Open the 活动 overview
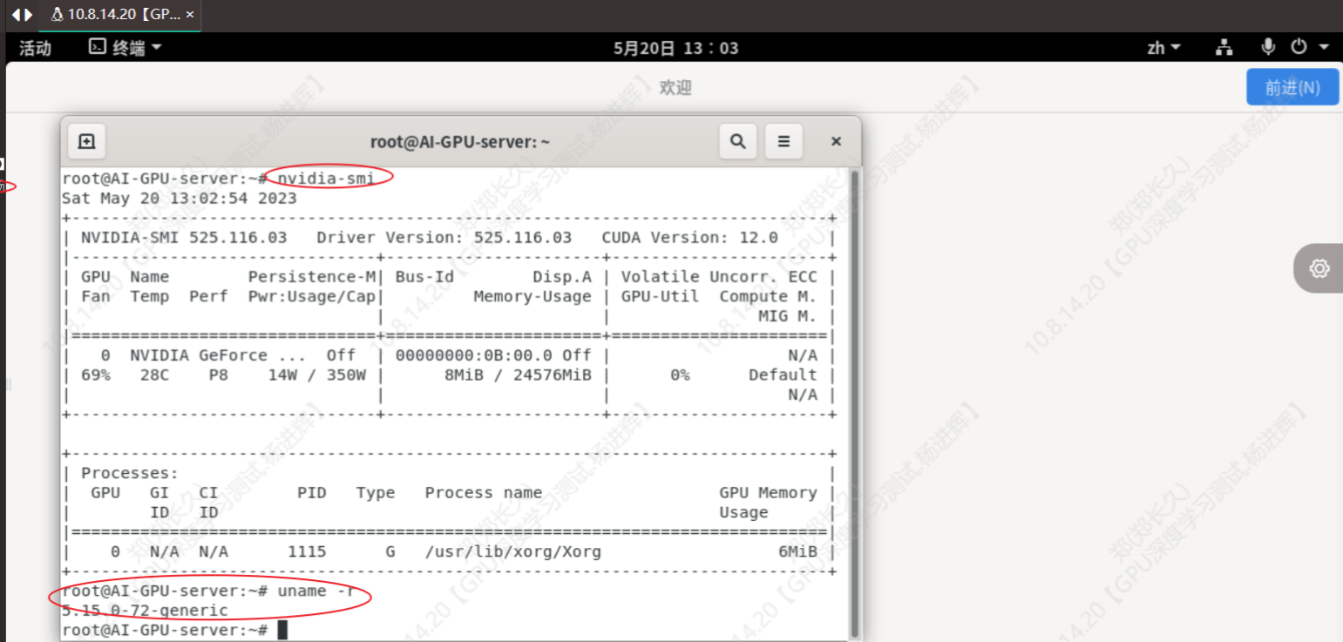Image resolution: width=1343 pixels, height=642 pixels. pos(35,48)
